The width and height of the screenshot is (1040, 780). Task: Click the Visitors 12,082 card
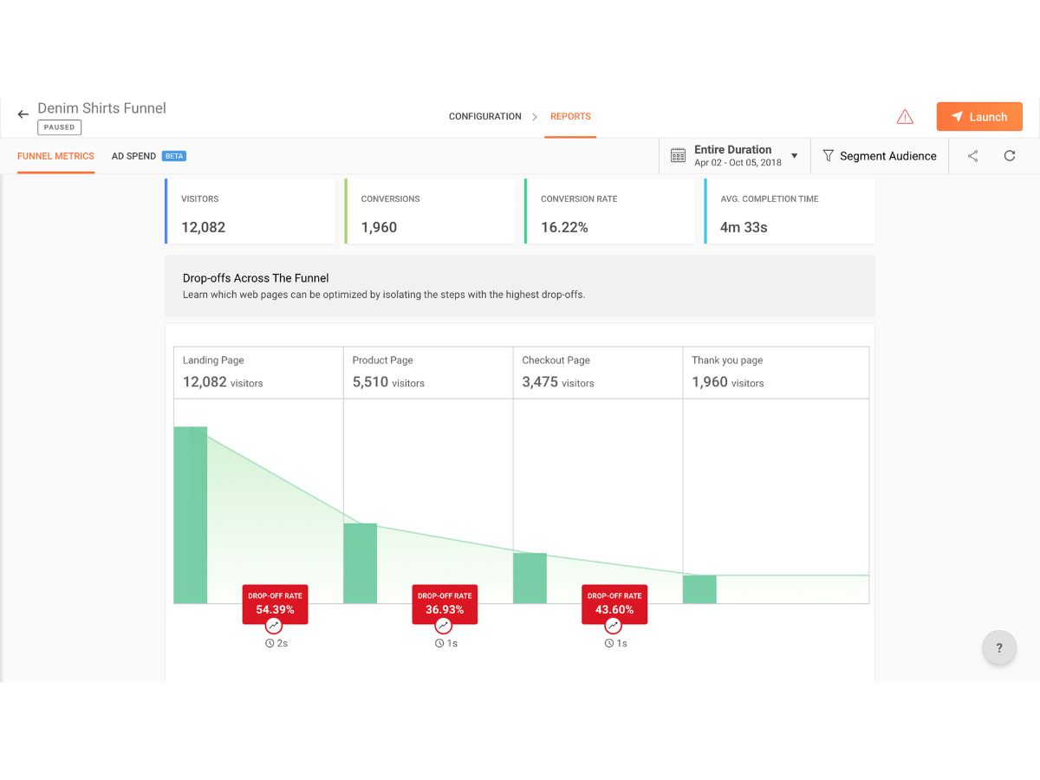coord(250,211)
